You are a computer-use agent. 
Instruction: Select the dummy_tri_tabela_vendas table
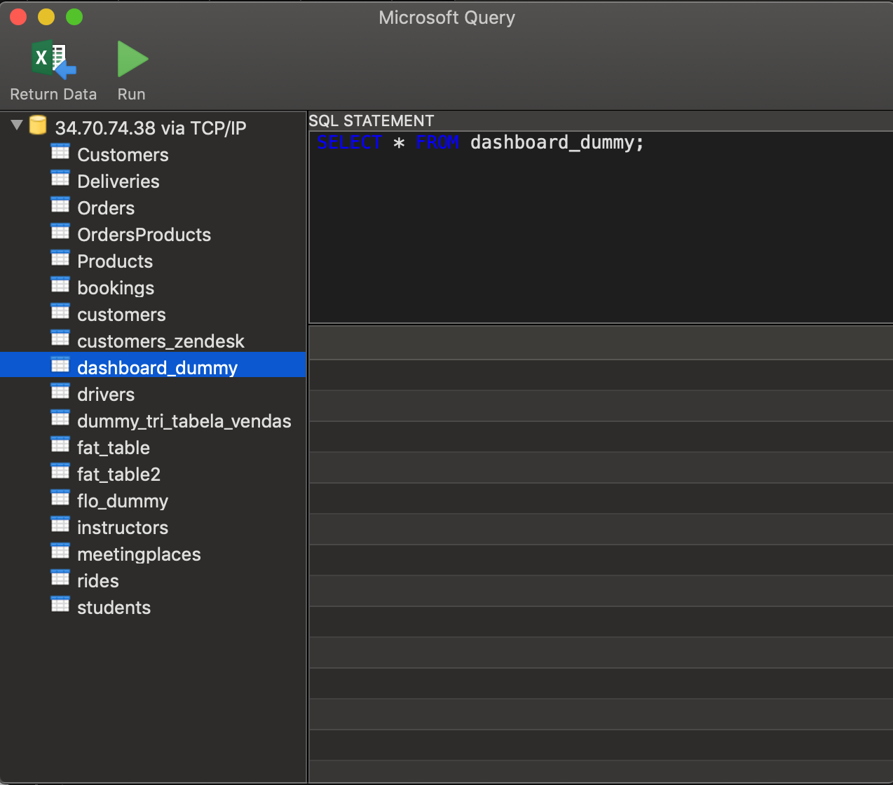coord(184,421)
